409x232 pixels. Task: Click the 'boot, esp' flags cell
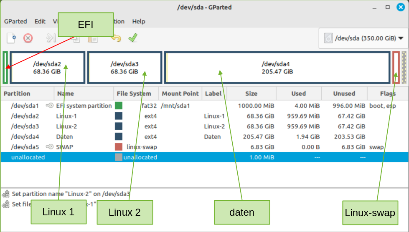pyautogui.click(x=382, y=106)
